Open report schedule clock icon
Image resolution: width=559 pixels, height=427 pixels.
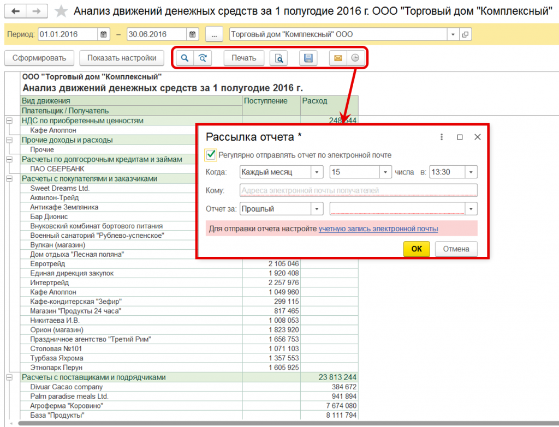(x=355, y=58)
